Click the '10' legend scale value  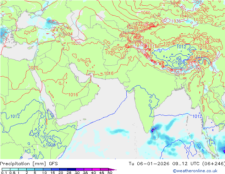pos(44,173)
